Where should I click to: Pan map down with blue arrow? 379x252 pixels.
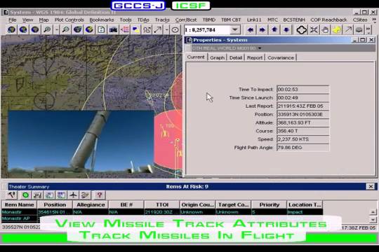point(286,29)
